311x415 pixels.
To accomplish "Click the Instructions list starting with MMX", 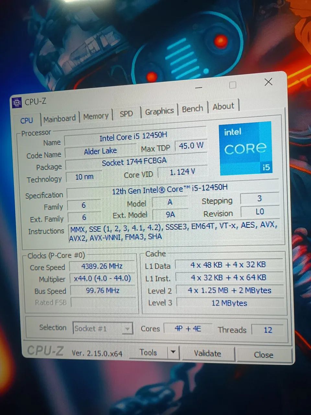I will point(174,231).
